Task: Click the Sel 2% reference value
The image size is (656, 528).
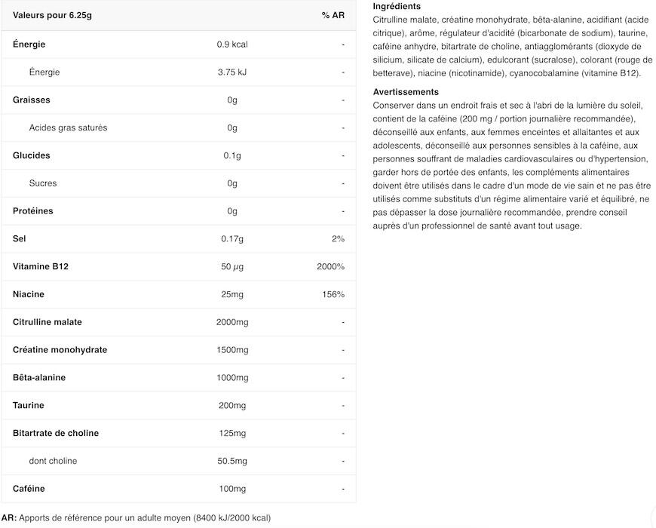Action: (x=338, y=239)
